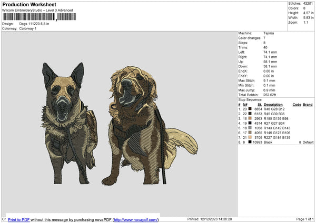Click the Print to PDF link
The image size is (316, 223).
pos(18,219)
